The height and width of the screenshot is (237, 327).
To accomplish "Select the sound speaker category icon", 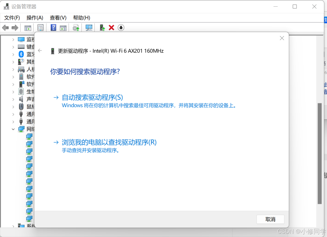I will coord(21,99).
